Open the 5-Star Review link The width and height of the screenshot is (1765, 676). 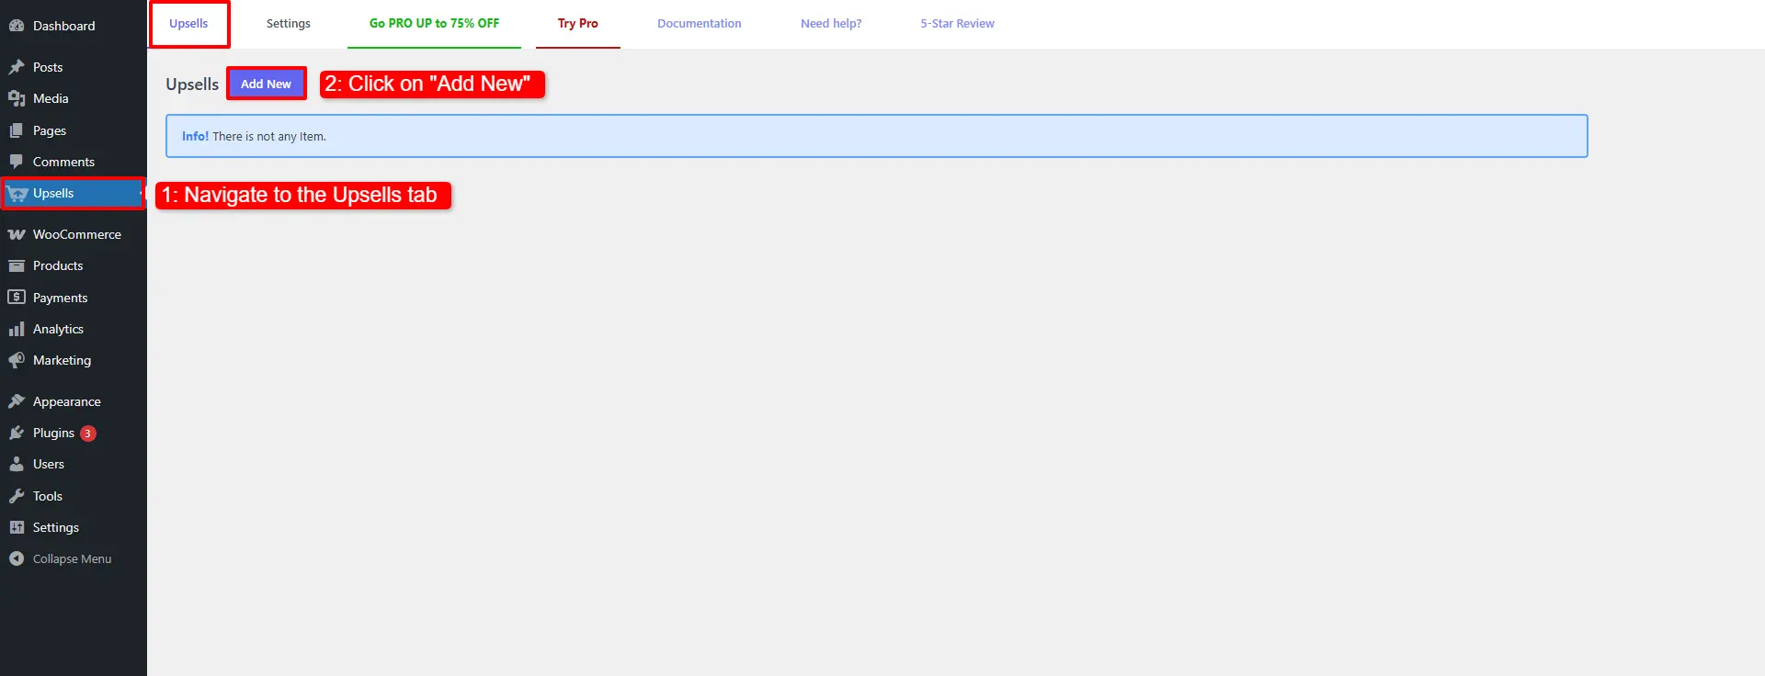point(957,24)
